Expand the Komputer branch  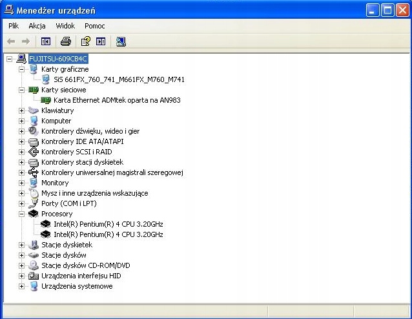21,121
